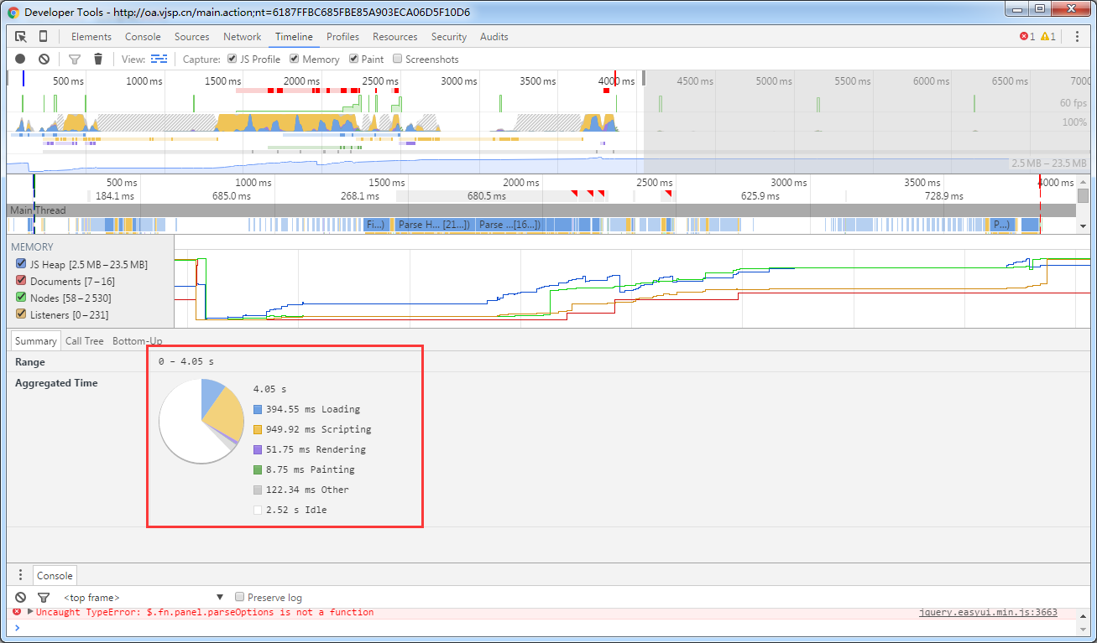
Task: Open the Audits tab
Action: pyautogui.click(x=494, y=37)
